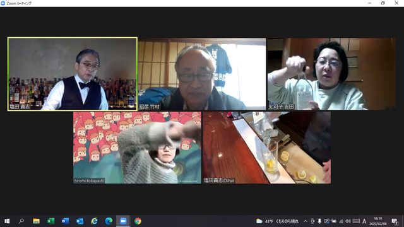Click screen capture tray icon

coord(327,221)
